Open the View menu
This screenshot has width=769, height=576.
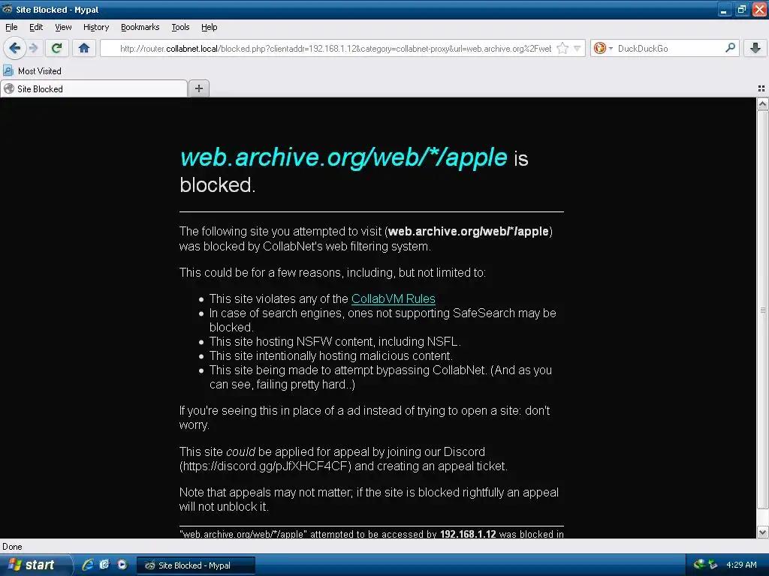click(x=63, y=27)
